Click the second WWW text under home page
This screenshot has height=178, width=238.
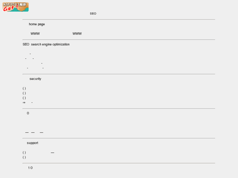(77, 34)
